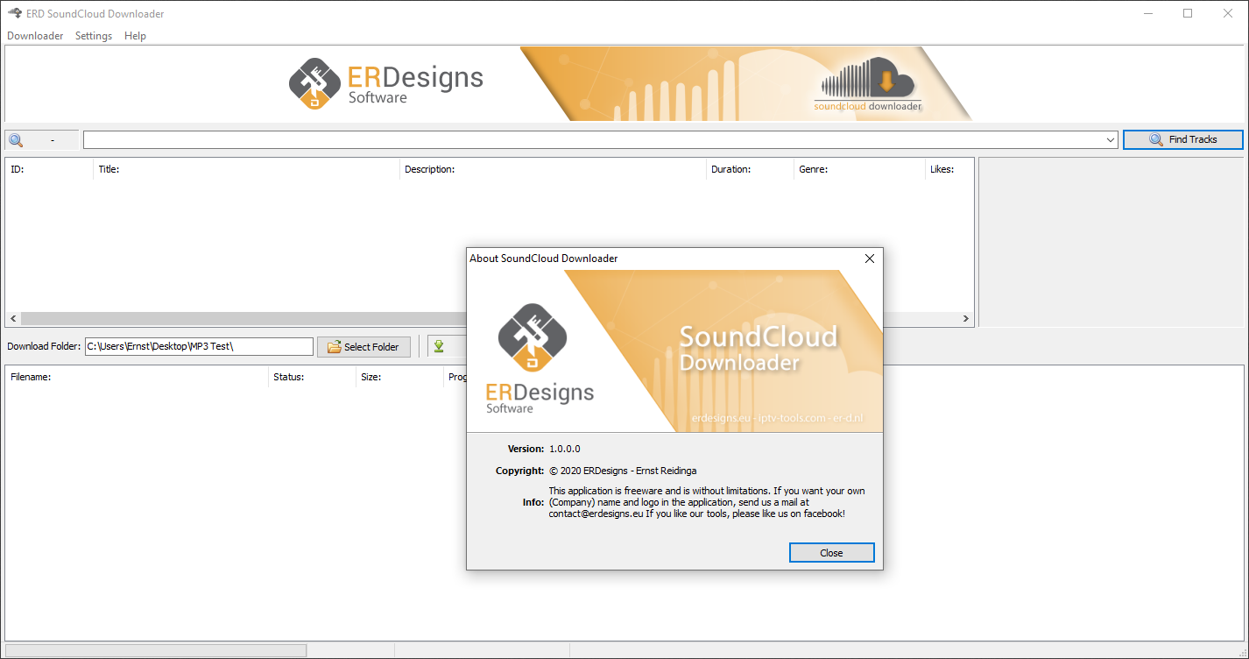Open the Help menu

tap(135, 36)
